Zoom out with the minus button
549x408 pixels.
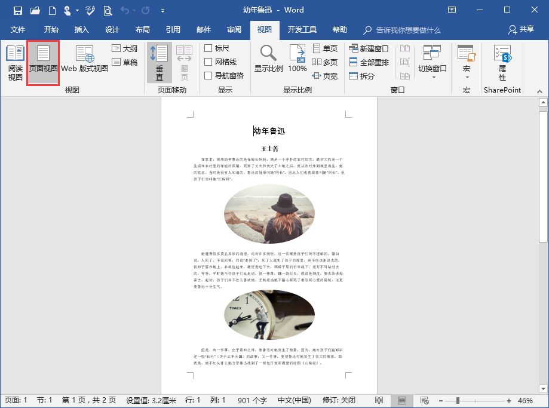(441, 400)
